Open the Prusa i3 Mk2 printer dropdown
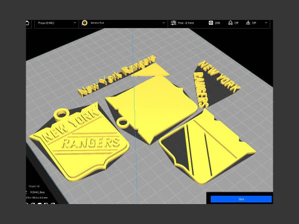 tap(57, 23)
